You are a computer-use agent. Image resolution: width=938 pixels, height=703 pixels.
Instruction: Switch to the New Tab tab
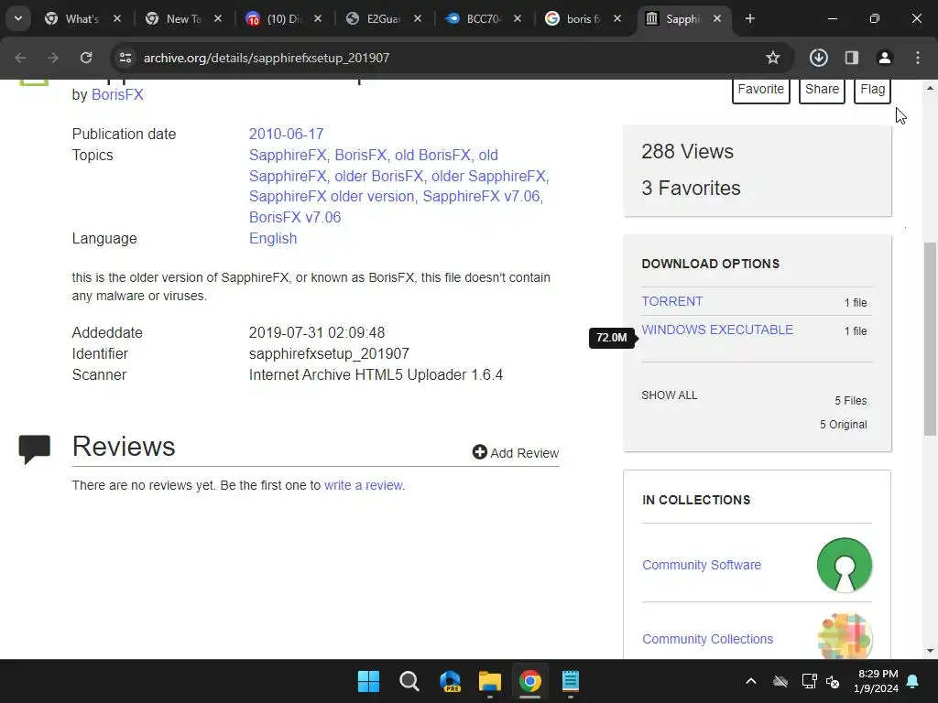point(183,18)
